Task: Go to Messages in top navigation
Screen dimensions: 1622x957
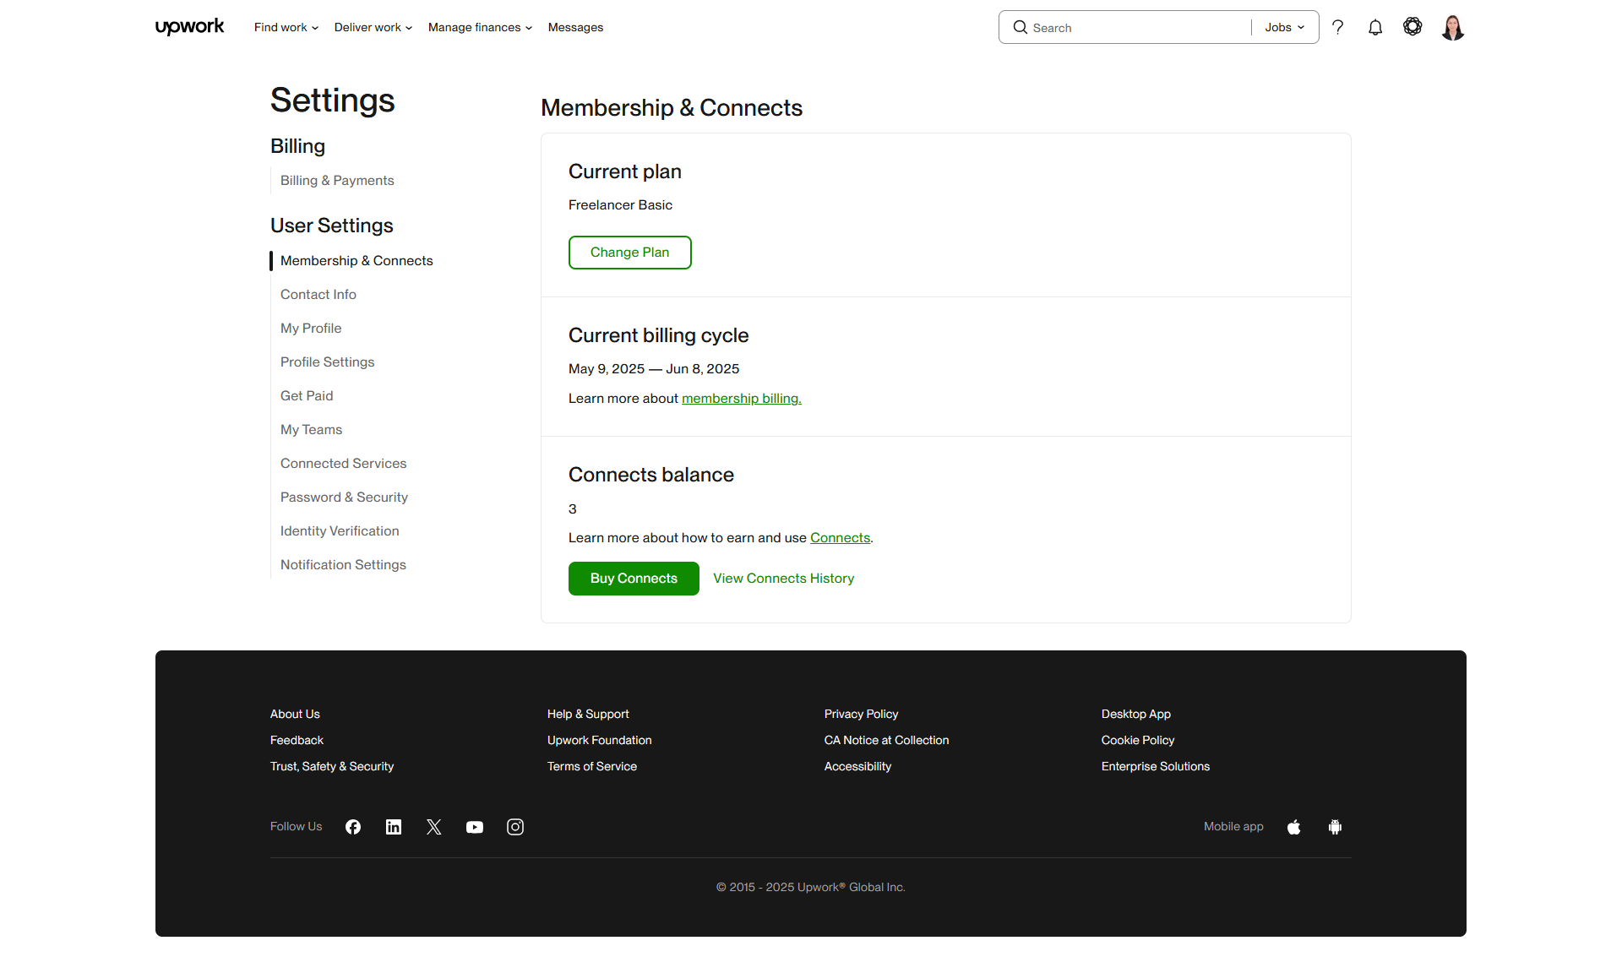Action: (x=575, y=27)
